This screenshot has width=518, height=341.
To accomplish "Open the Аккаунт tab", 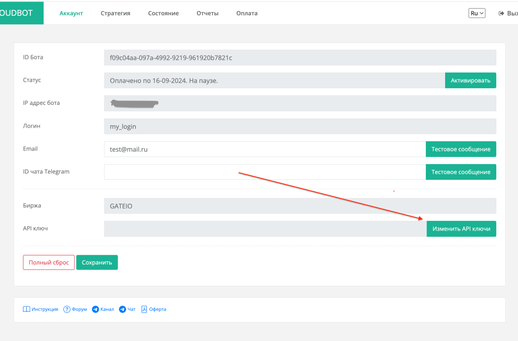I will [71, 13].
